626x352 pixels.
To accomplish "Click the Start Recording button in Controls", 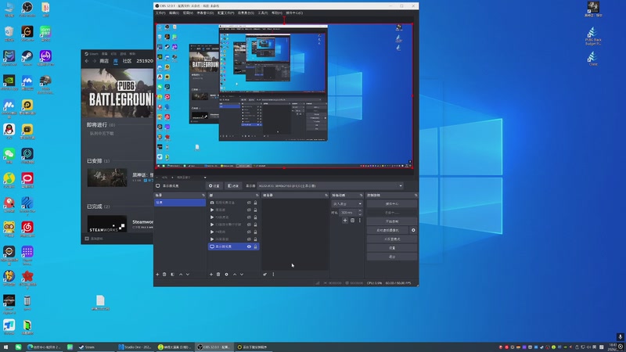I will [392, 221].
